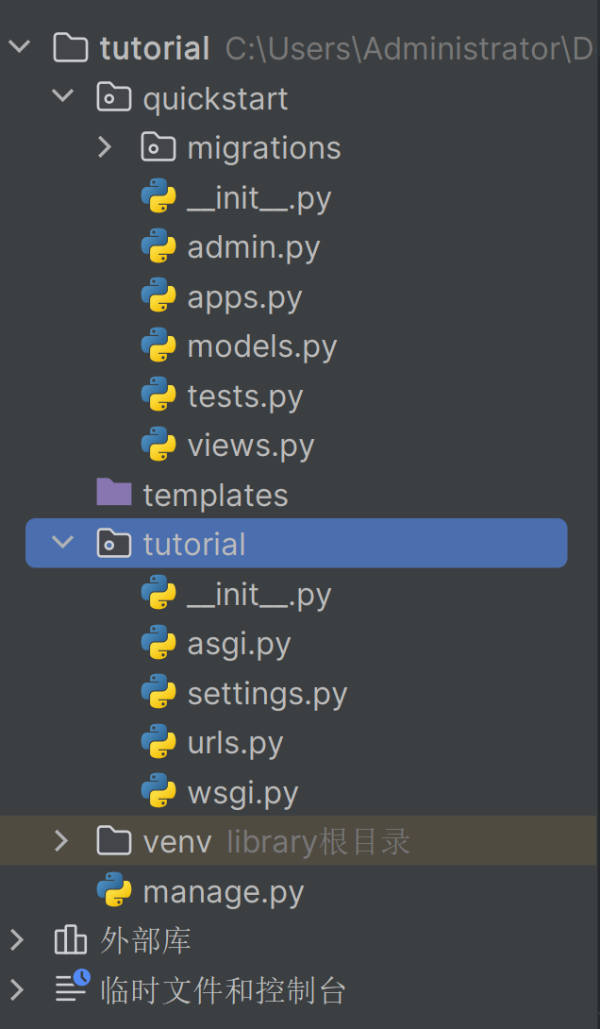Select wsgi.py in tutorial package
Viewport: 600px width, 1029px height.
tap(242, 793)
